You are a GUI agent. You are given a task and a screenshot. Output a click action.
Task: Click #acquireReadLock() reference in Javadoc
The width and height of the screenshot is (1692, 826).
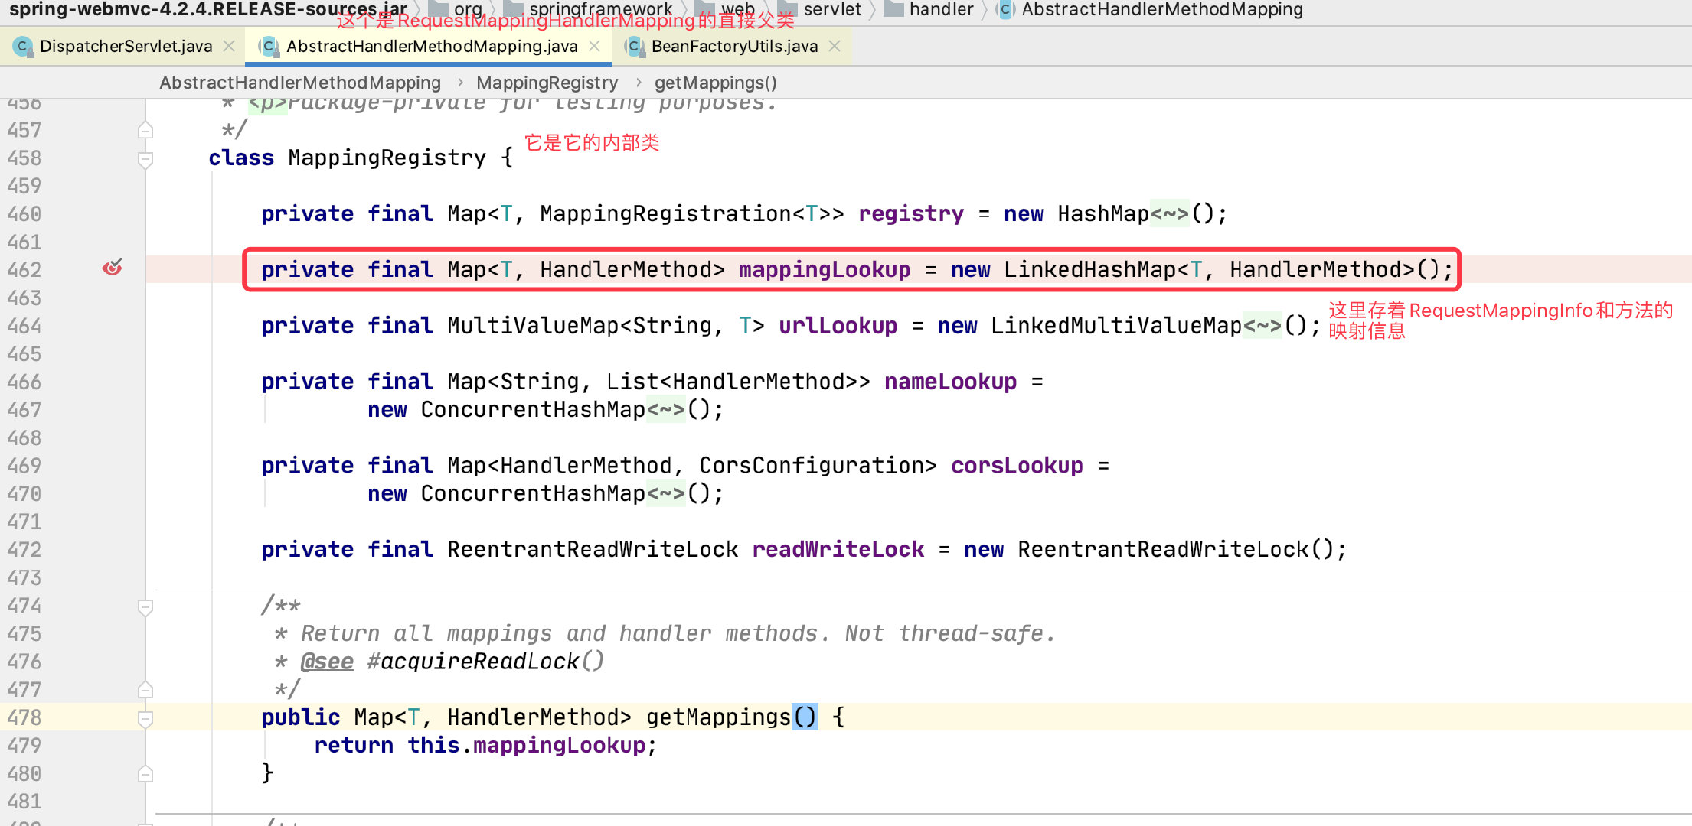tap(485, 662)
